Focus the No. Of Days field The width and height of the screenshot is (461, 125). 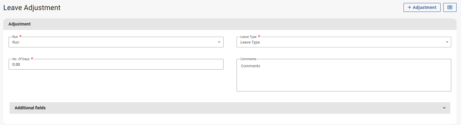[x=115, y=64]
